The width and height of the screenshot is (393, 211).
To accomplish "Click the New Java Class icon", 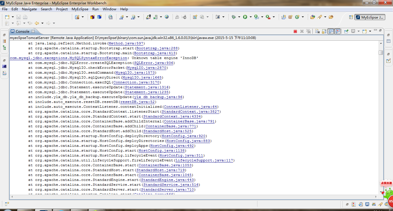I will click(297, 17).
